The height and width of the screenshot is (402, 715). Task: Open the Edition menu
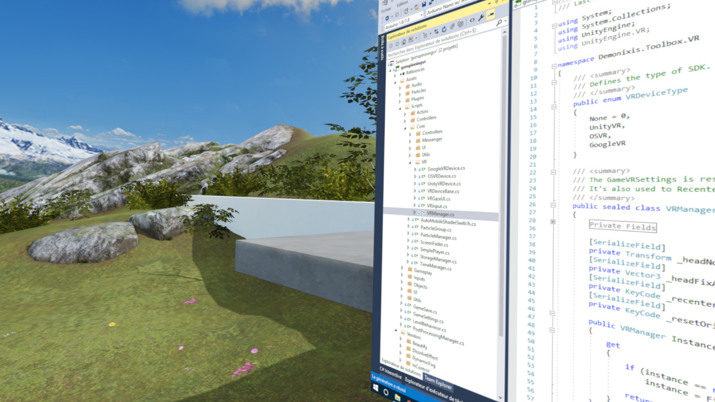point(402,4)
